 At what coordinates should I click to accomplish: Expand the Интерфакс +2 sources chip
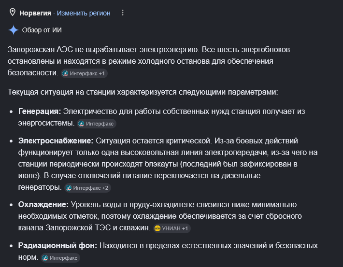[87, 188]
